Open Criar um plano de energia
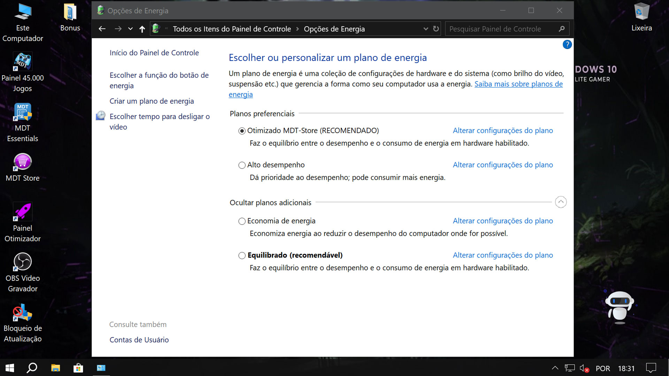Screen dimensions: 669x376 click(x=152, y=101)
